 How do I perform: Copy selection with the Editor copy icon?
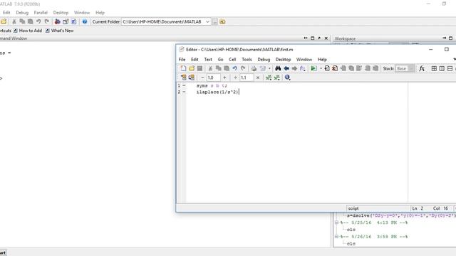tap(218, 68)
